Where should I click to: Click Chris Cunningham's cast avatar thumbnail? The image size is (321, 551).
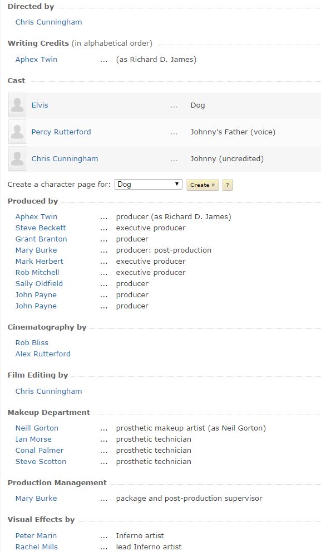point(17,158)
